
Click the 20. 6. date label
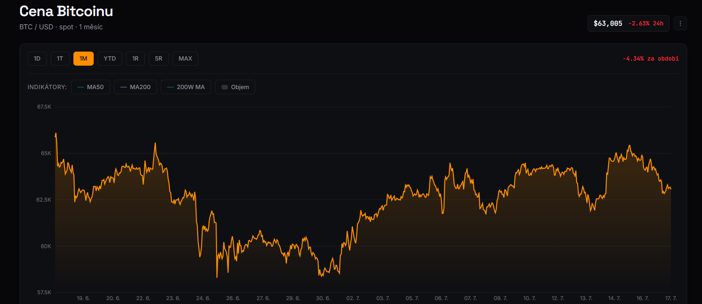pos(113,298)
